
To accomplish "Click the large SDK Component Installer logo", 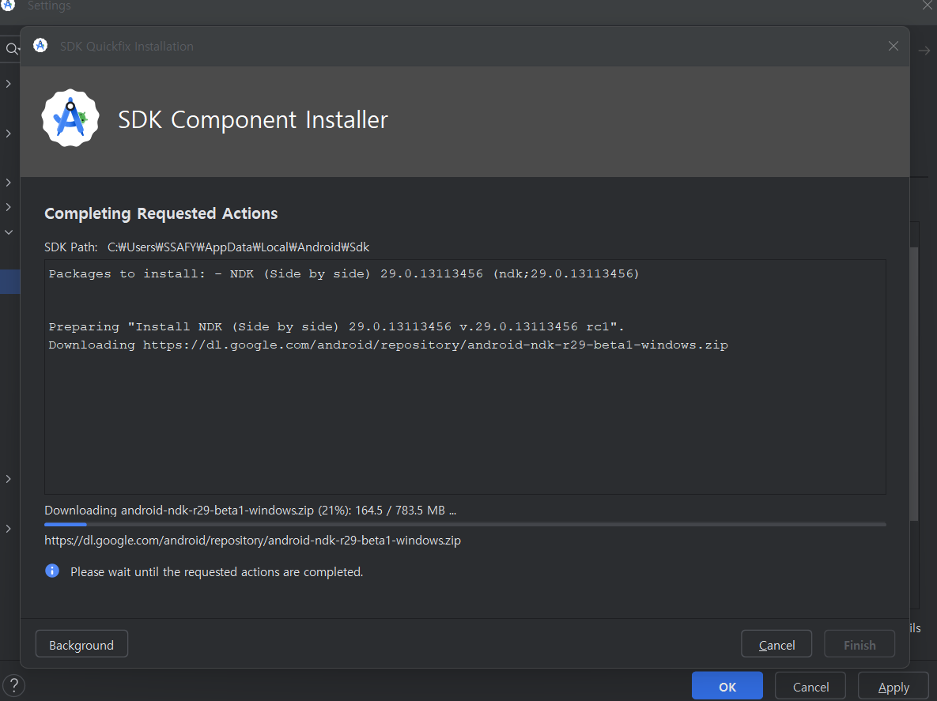I will (70, 119).
